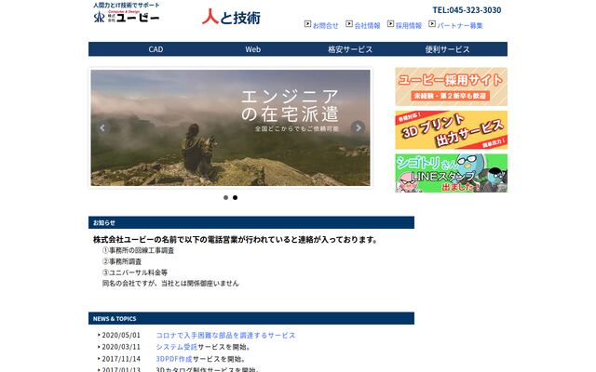
Task: Open the Web menu
Action: click(x=252, y=49)
